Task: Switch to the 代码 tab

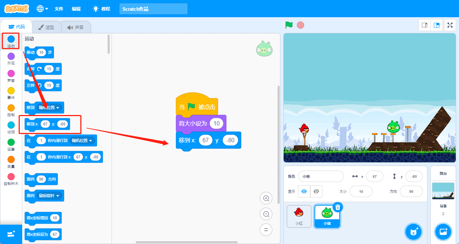Action: pos(16,27)
